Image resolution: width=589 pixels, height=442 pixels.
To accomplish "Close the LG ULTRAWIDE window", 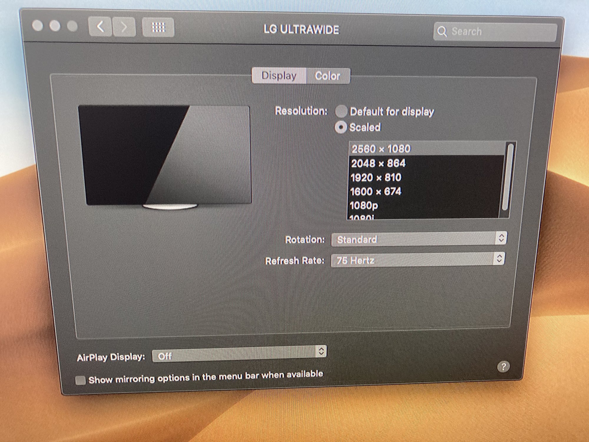I will point(37,25).
